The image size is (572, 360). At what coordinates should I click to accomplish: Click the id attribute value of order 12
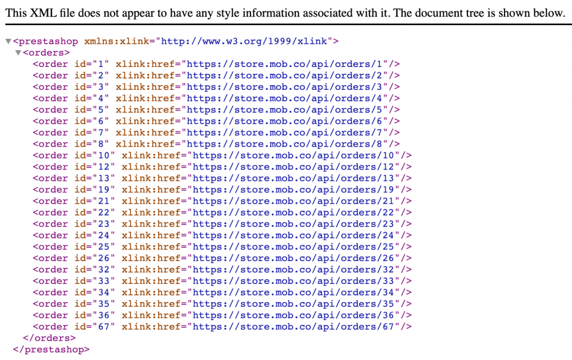[x=105, y=167]
